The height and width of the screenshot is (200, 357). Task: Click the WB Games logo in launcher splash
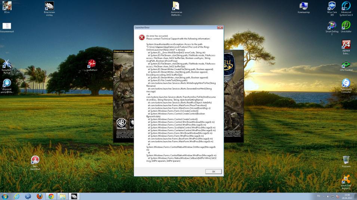coord(121,124)
